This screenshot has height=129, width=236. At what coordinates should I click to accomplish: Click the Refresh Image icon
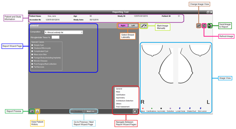(x=204, y=26)
